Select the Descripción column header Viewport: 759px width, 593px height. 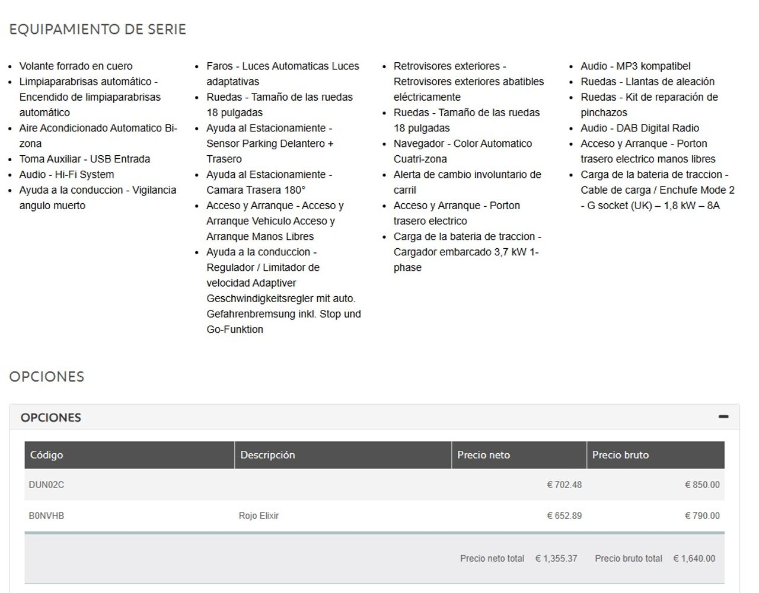[343, 455]
